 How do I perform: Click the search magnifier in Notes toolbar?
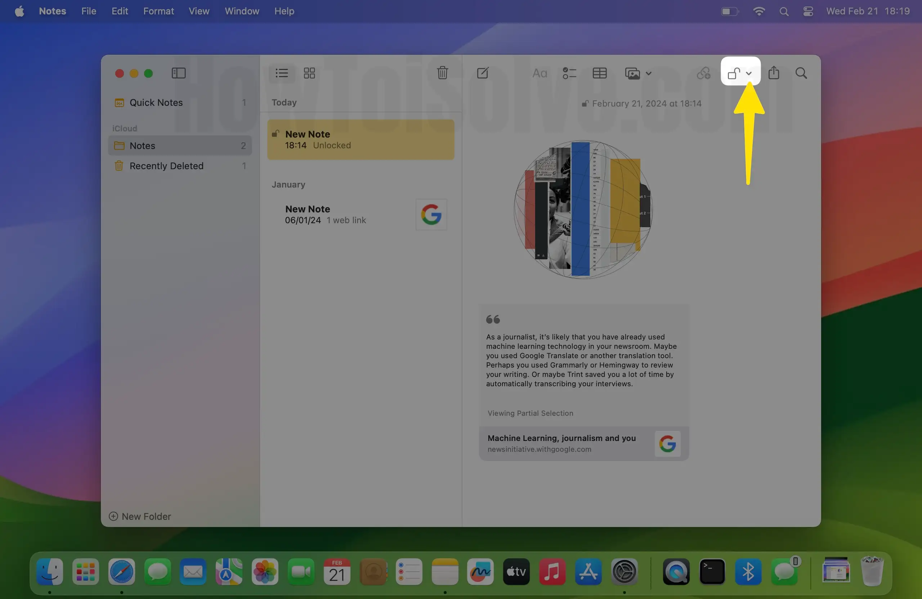click(801, 73)
